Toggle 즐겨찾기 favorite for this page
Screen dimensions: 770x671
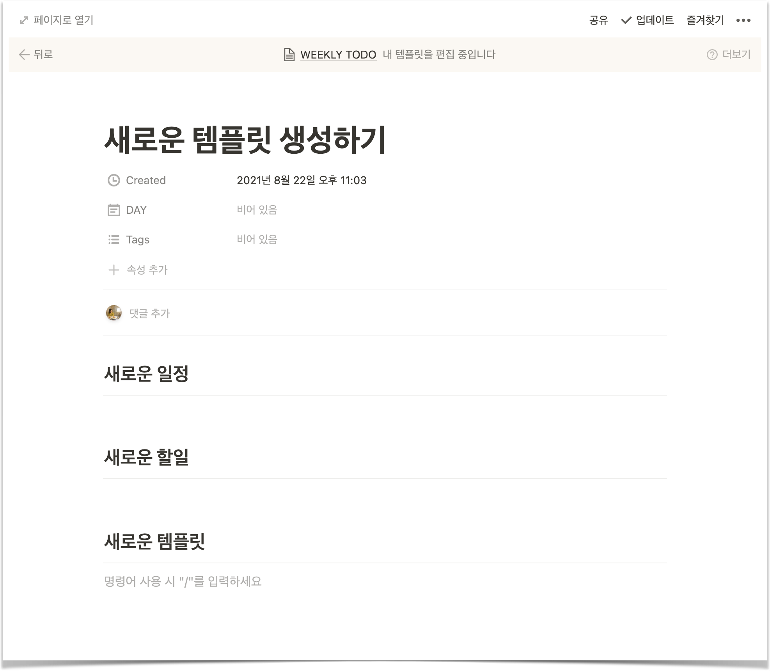(705, 20)
